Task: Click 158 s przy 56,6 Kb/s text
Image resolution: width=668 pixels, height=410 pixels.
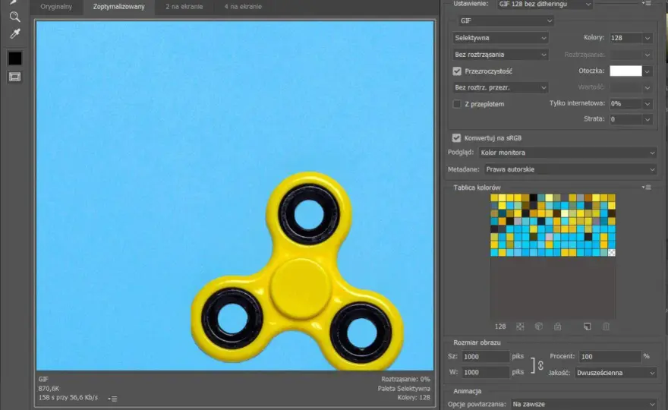Action: 68,398
